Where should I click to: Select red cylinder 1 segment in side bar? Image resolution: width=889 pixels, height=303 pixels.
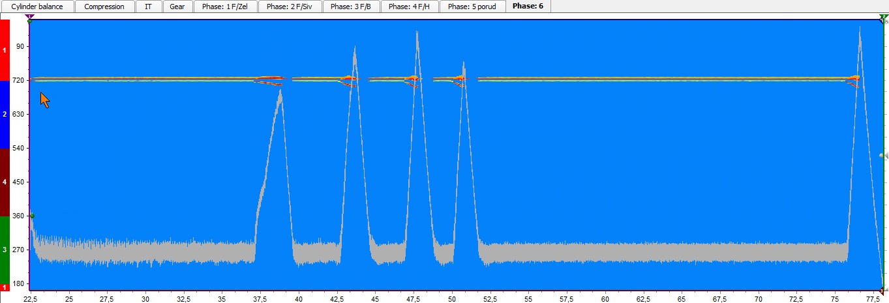[5, 50]
